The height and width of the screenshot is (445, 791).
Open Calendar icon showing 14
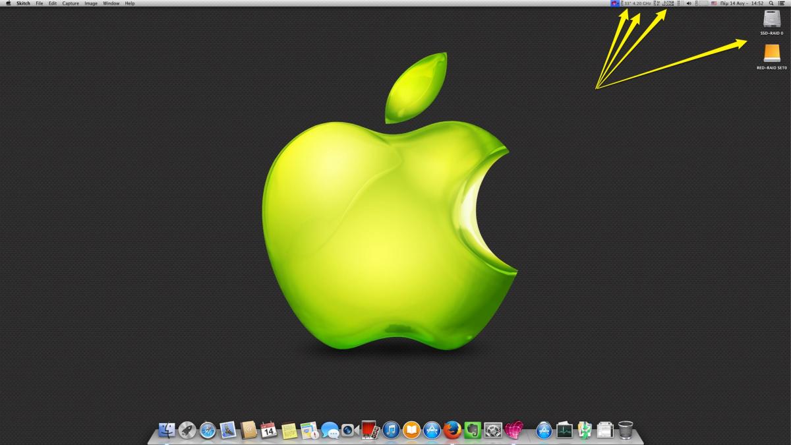[x=268, y=430]
